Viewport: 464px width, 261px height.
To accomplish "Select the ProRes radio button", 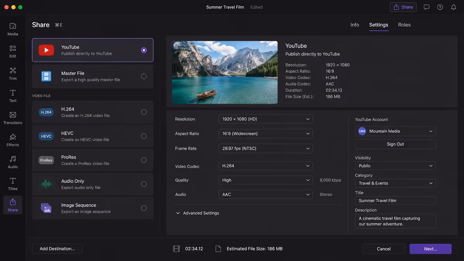I will pyautogui.click(x=144, y=160).
